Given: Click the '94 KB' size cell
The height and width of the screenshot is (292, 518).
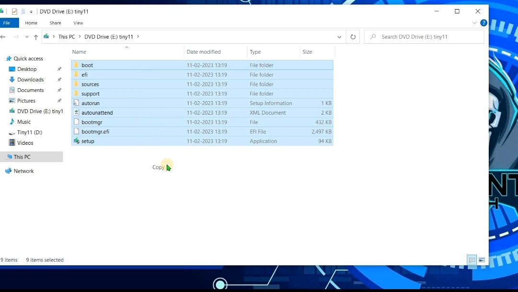Looking at the screenshot, I should (325, 141).
